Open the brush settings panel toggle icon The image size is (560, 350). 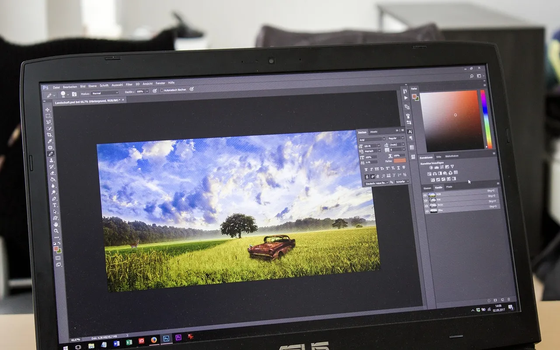click(74, 94)
